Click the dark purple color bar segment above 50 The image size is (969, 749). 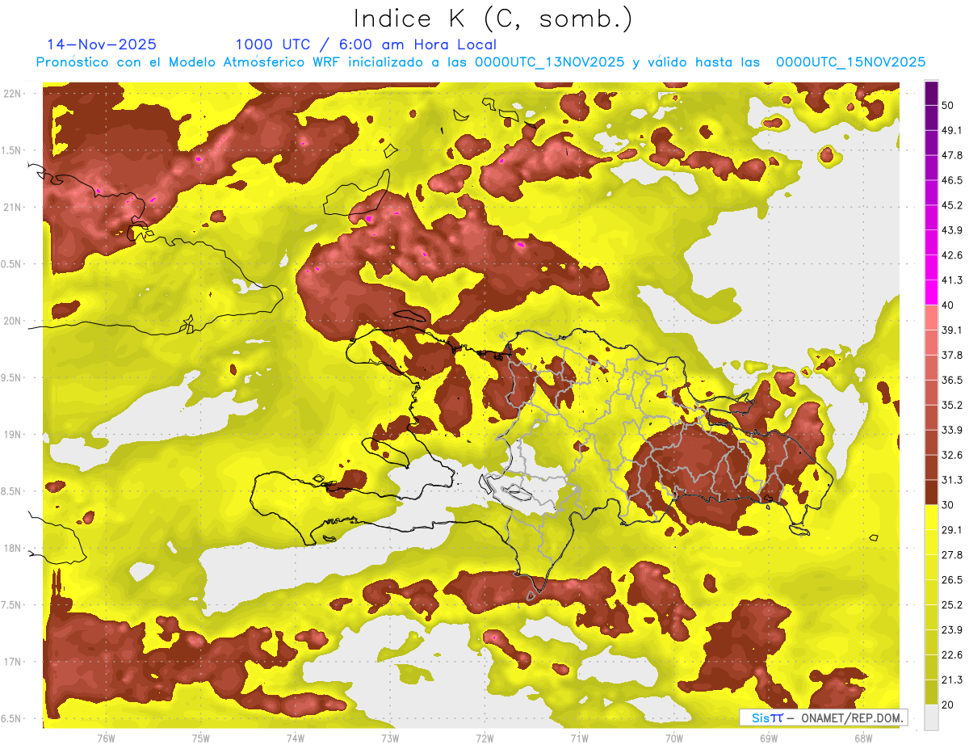pos(931,93)
